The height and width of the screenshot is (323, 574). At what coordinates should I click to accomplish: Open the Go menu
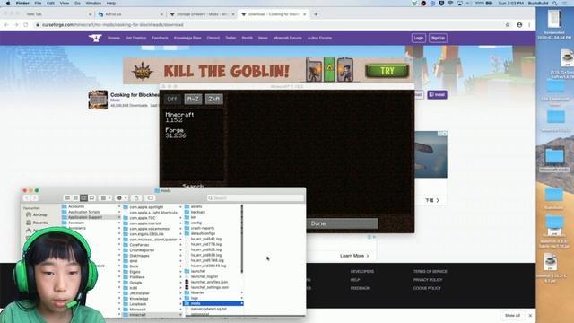[77, 4]
